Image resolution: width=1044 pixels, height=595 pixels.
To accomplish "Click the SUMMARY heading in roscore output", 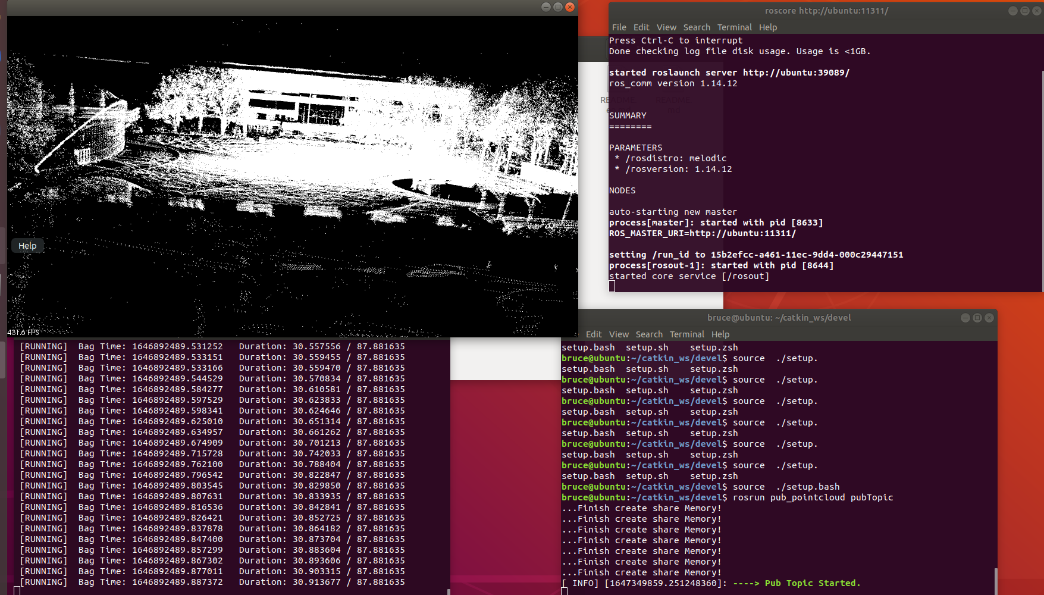I will coord(628,115).
